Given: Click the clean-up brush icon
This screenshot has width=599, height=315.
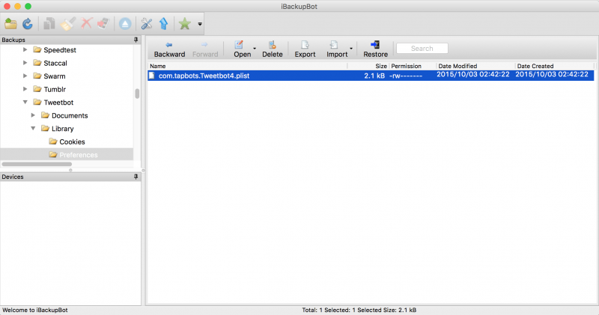Looking at the screenshot, I should click(x=68, y=24).
